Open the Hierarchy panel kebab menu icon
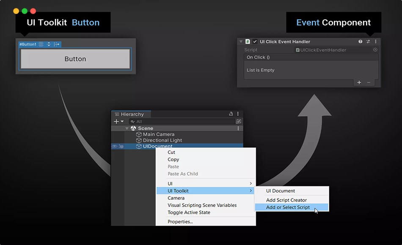The width and height of the screenshot is (402, 245). [x=237, y=114]
